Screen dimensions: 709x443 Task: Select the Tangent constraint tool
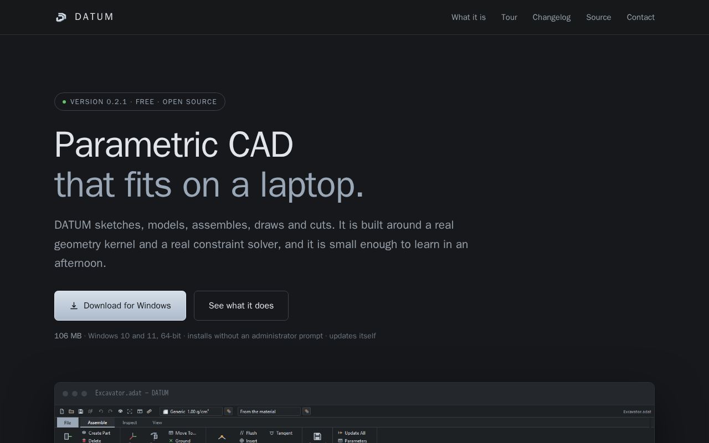tap(281, 433)
